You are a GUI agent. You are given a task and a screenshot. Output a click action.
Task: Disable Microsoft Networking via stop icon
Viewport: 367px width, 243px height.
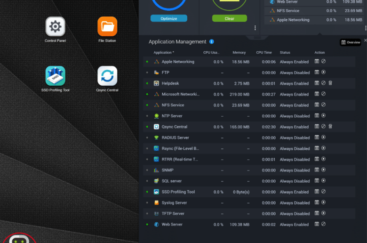pos(323,94)
